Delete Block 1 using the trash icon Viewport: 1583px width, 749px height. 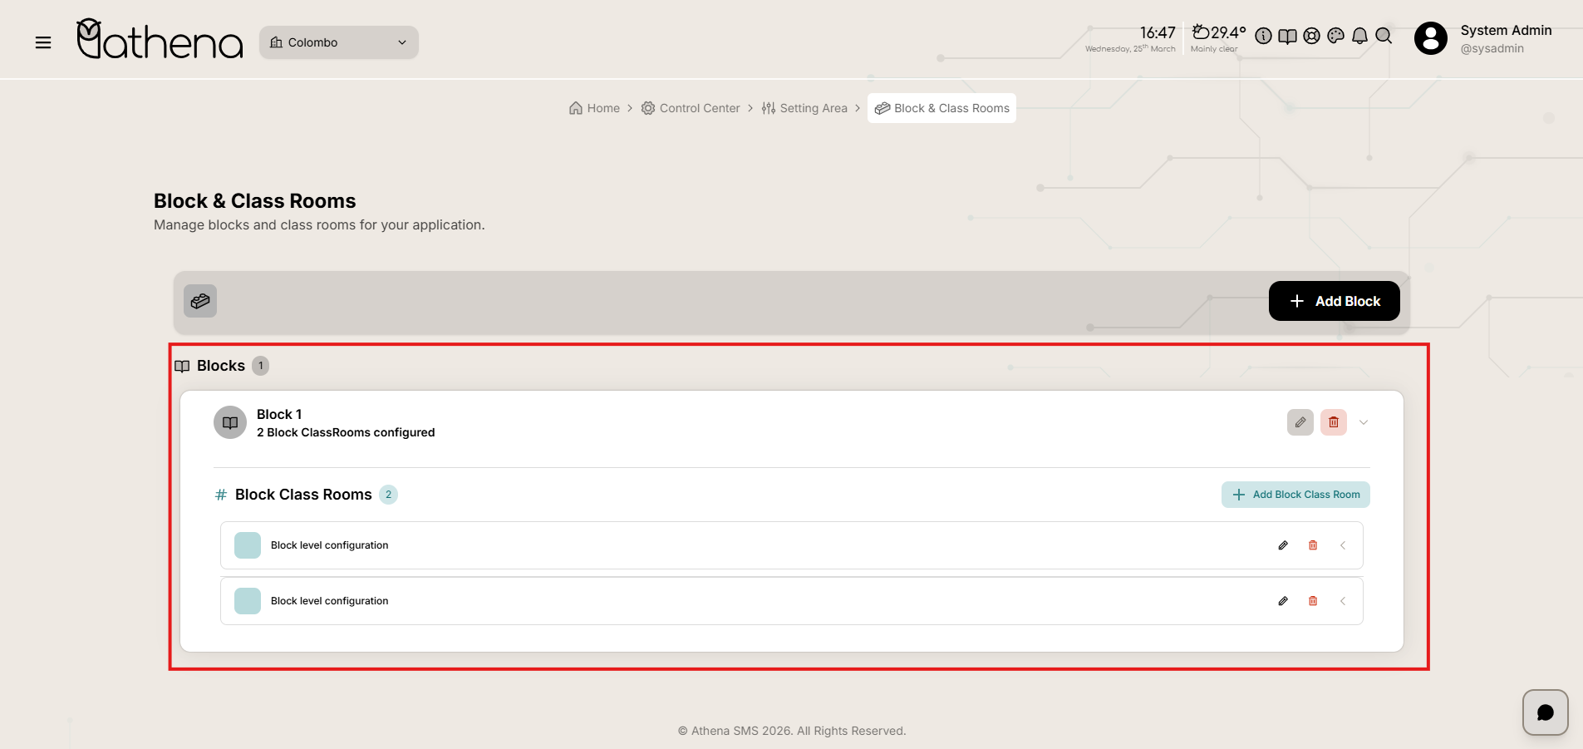(1333, 422)
